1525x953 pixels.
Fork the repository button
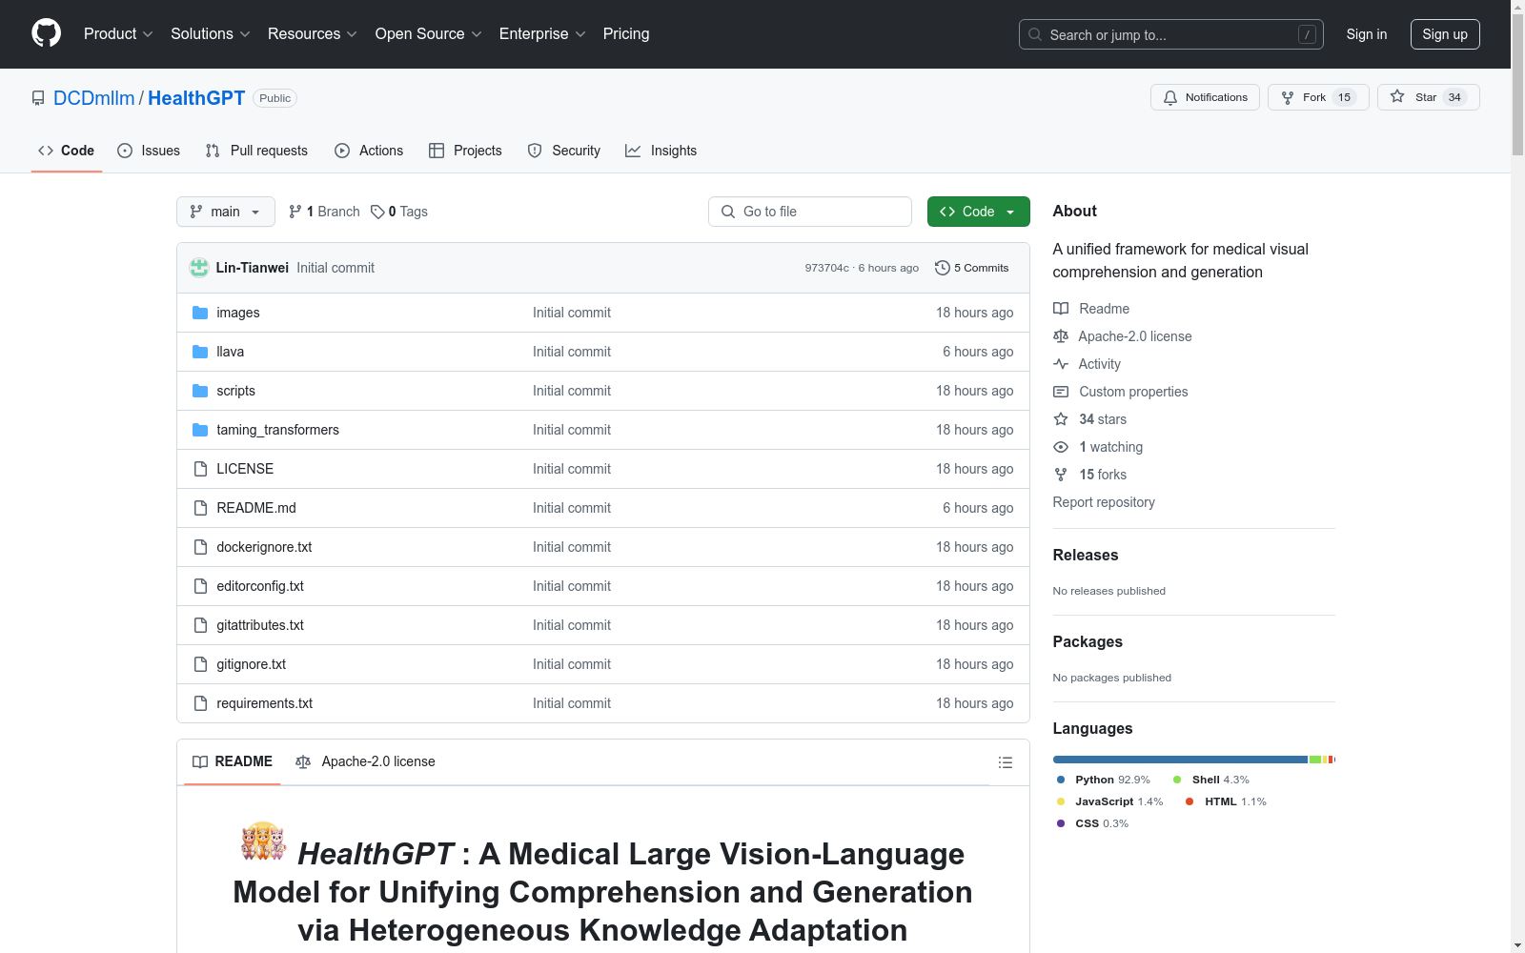pyautogui.click(x=1318, y=97)
